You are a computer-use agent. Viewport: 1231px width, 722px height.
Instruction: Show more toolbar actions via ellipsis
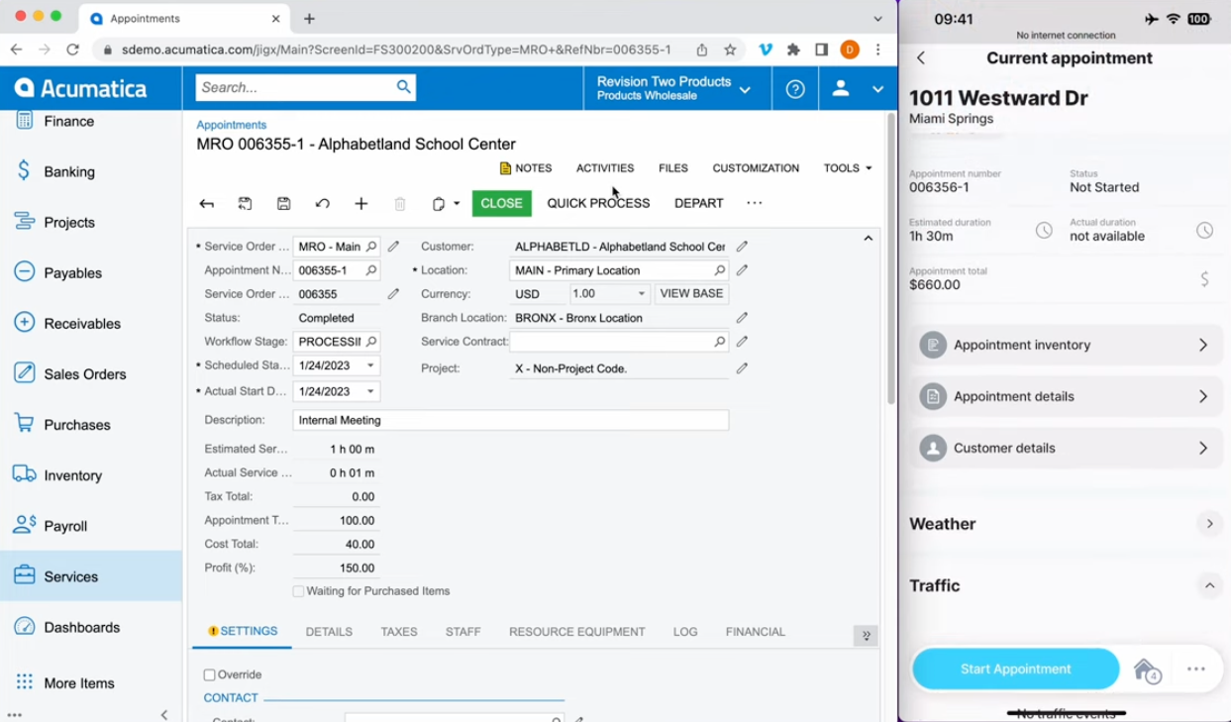point(755,203)
